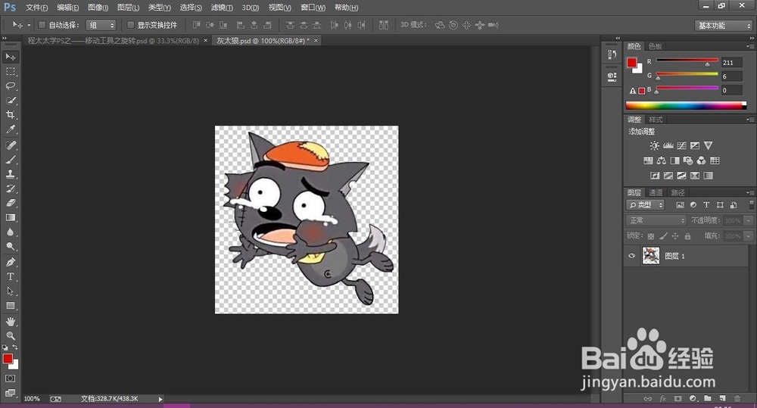Open the 滤镜(T) menu
757x408 pixels.
point(222,8)
